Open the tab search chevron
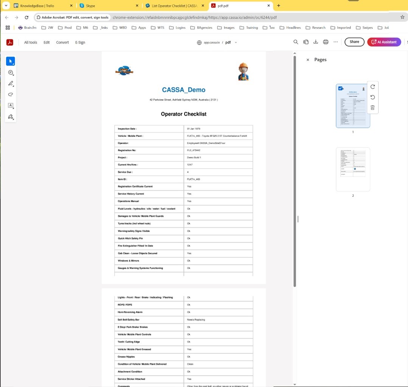The width and height of the screenshot is (408, 387). [x=6, y=5]
